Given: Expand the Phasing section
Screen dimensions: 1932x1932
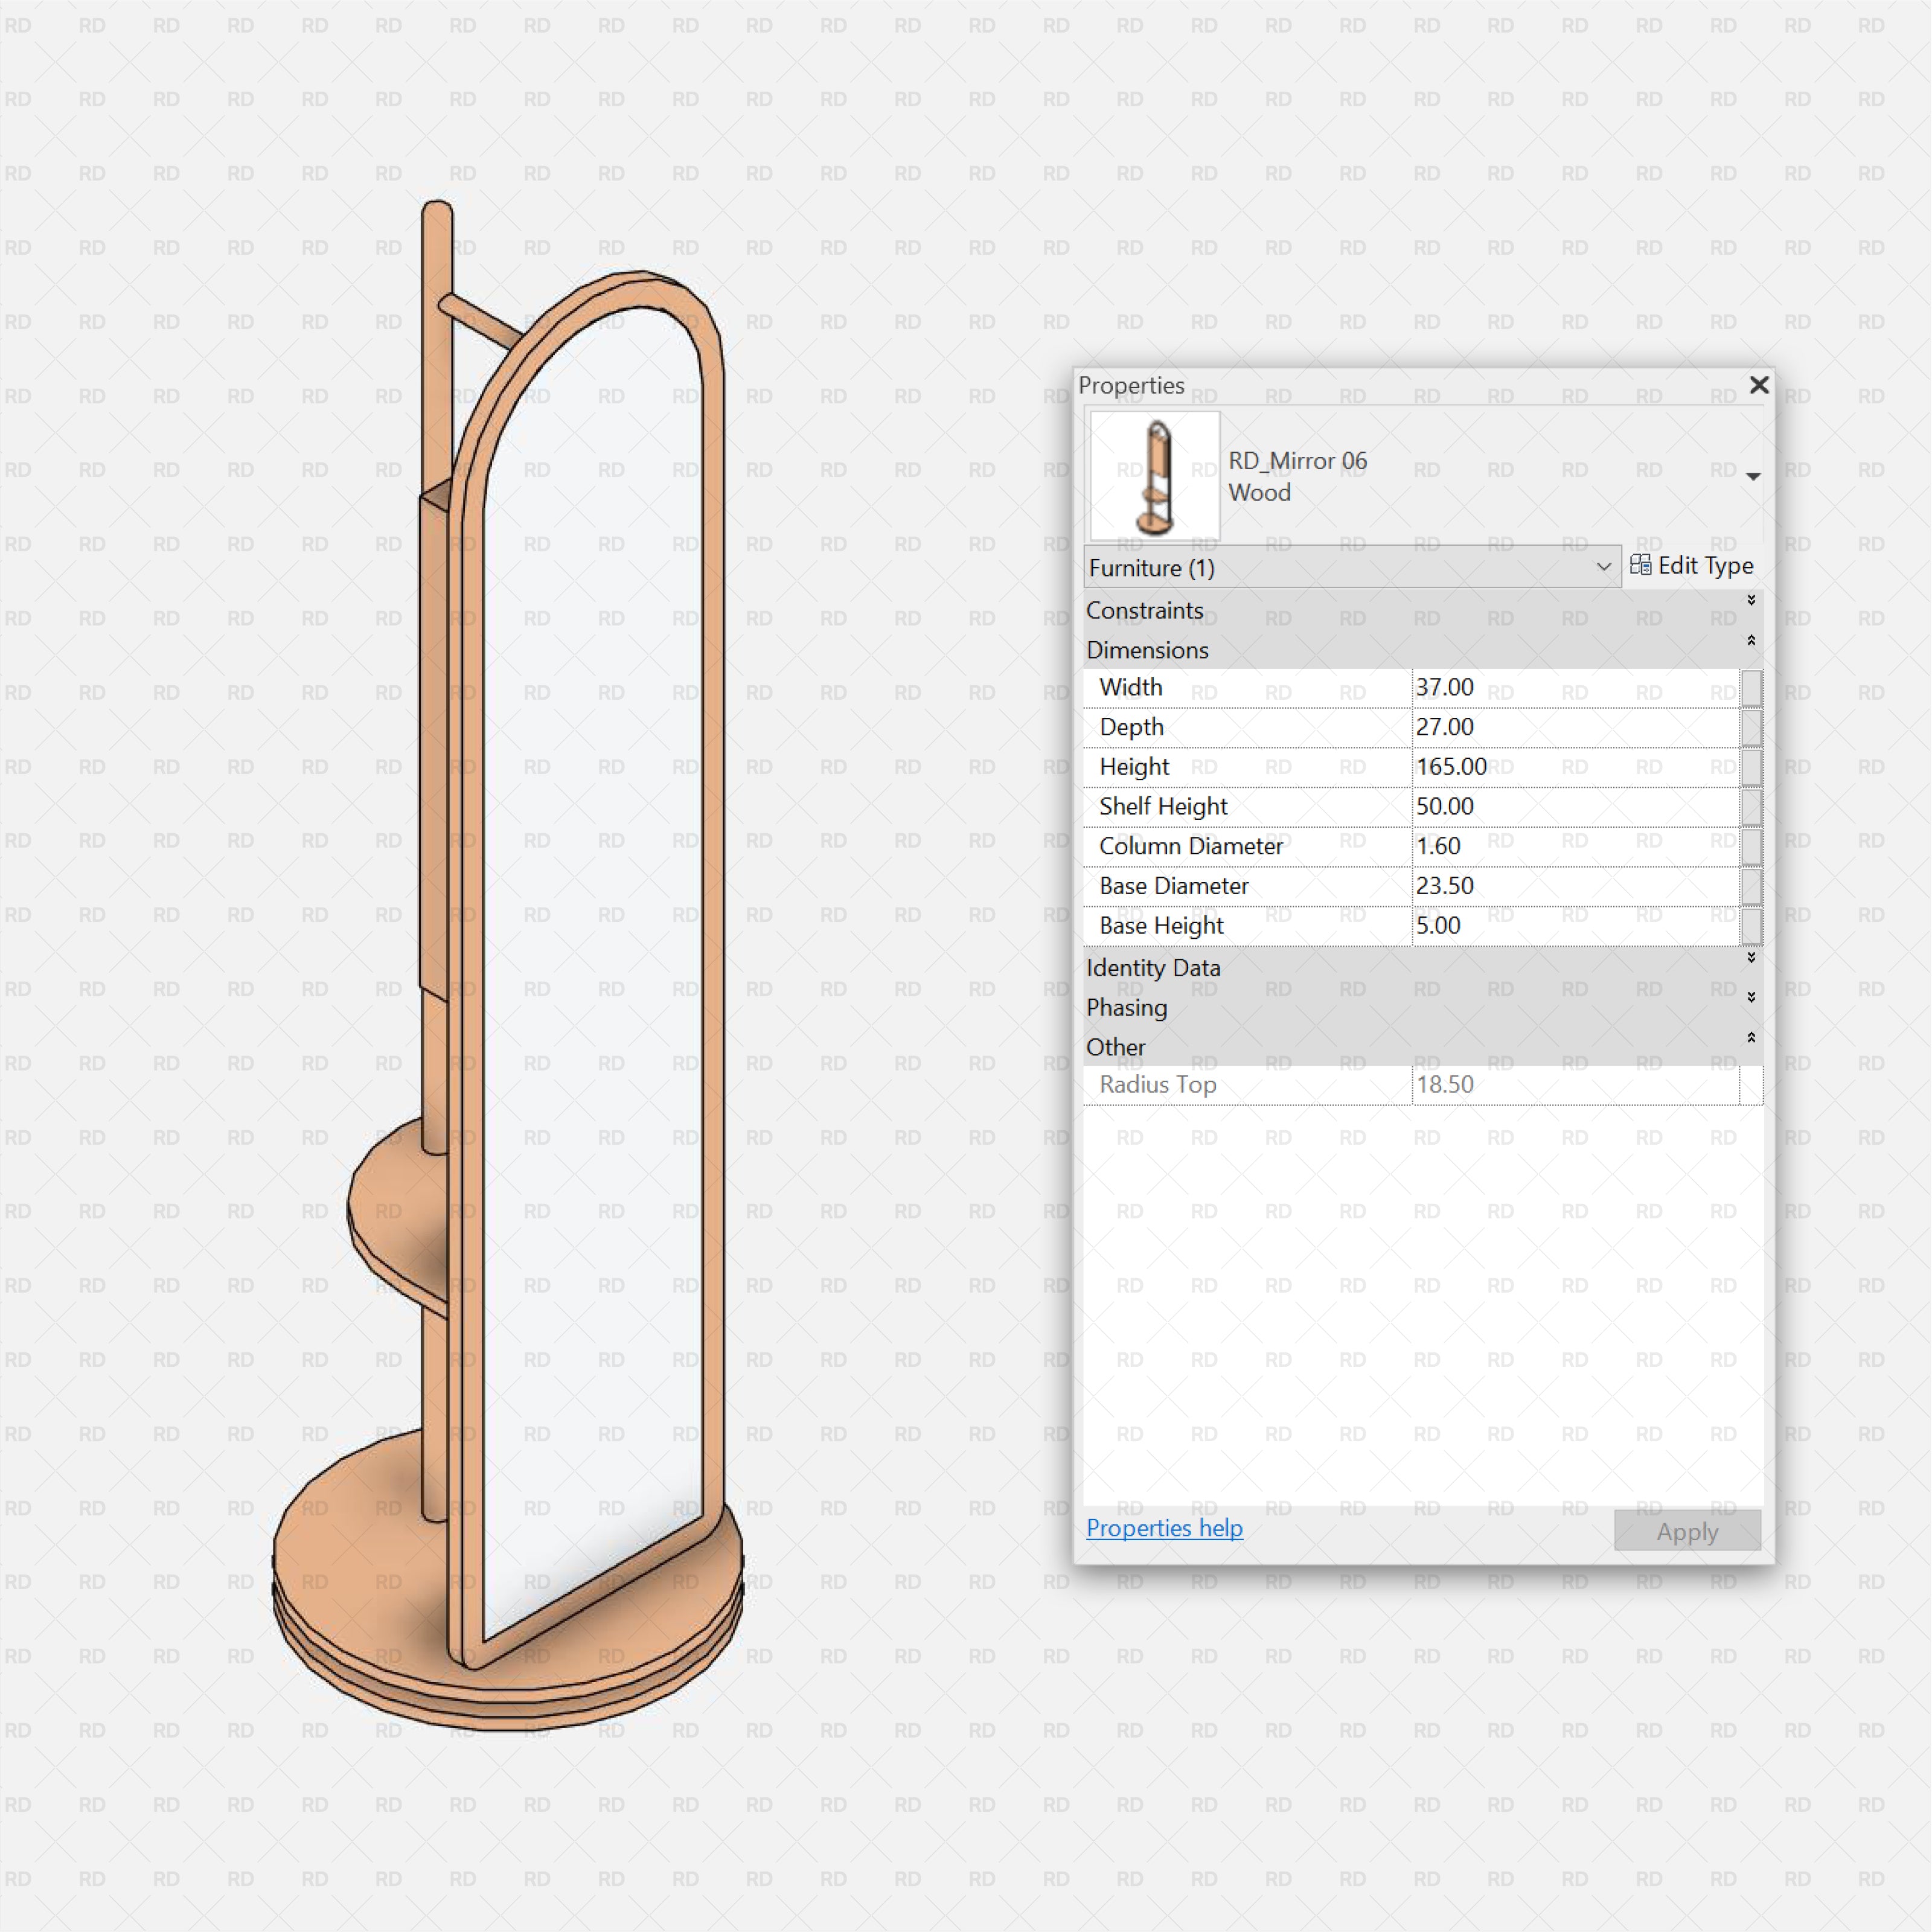Looking at the screenshot, I should coord(1750,998).
